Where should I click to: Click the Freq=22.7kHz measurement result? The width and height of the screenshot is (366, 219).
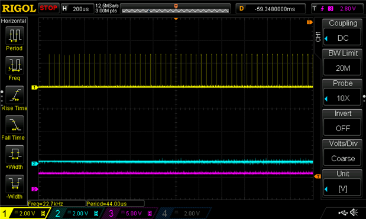(x=46, y=204)
